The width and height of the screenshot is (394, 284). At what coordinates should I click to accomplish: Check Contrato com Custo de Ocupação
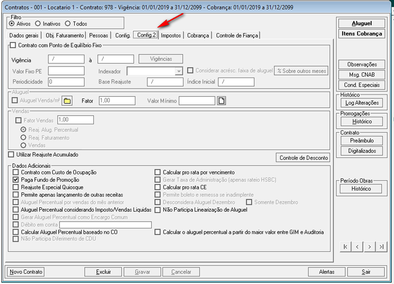pos(16,172)
